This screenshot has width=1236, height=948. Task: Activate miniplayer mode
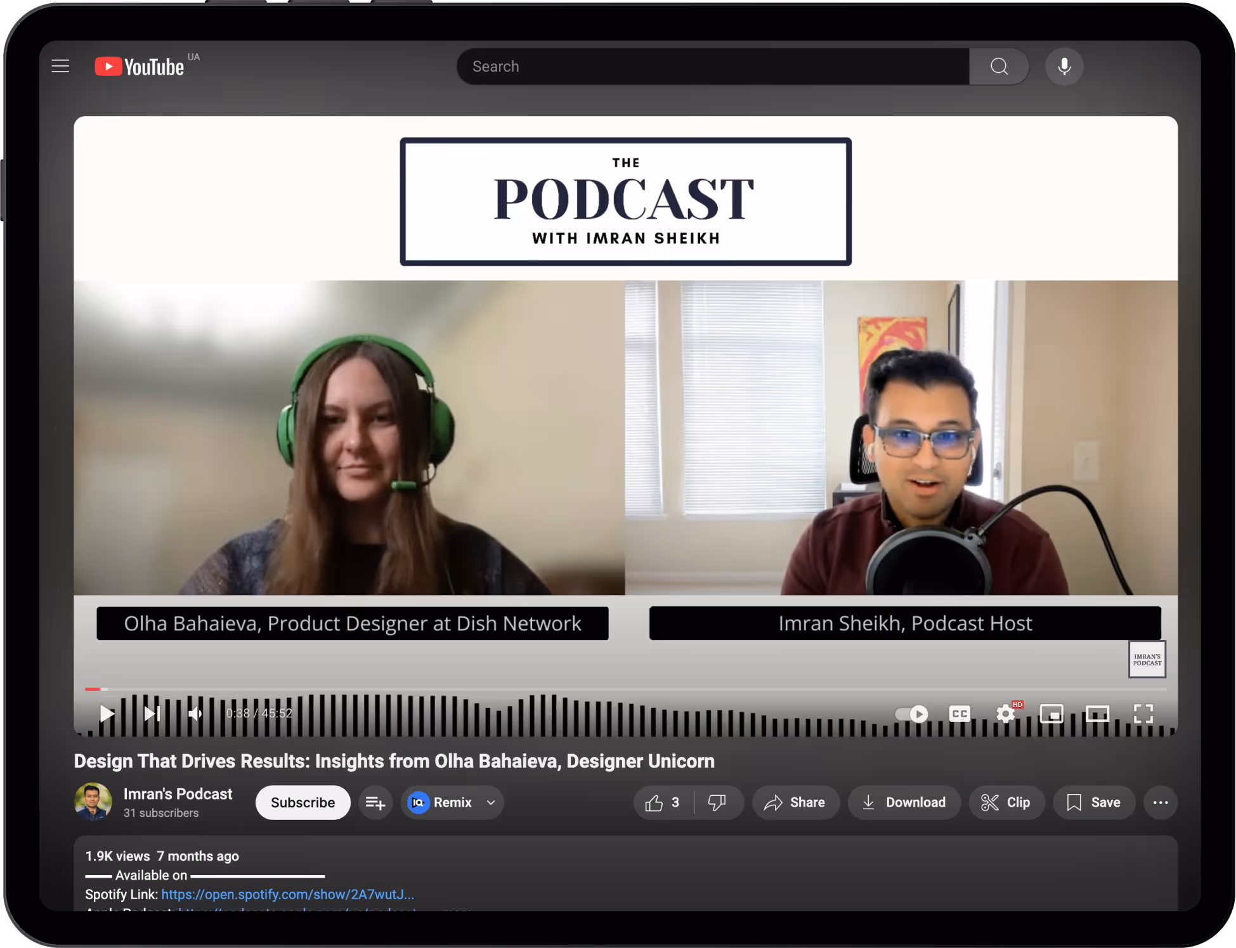point(1052,714)
